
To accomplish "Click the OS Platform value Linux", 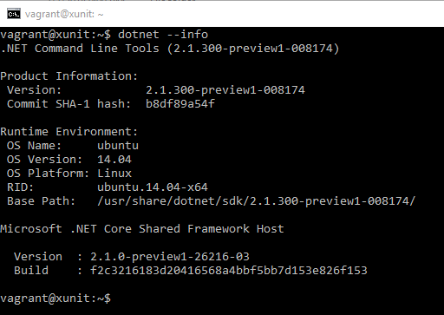I will point(114,174).
